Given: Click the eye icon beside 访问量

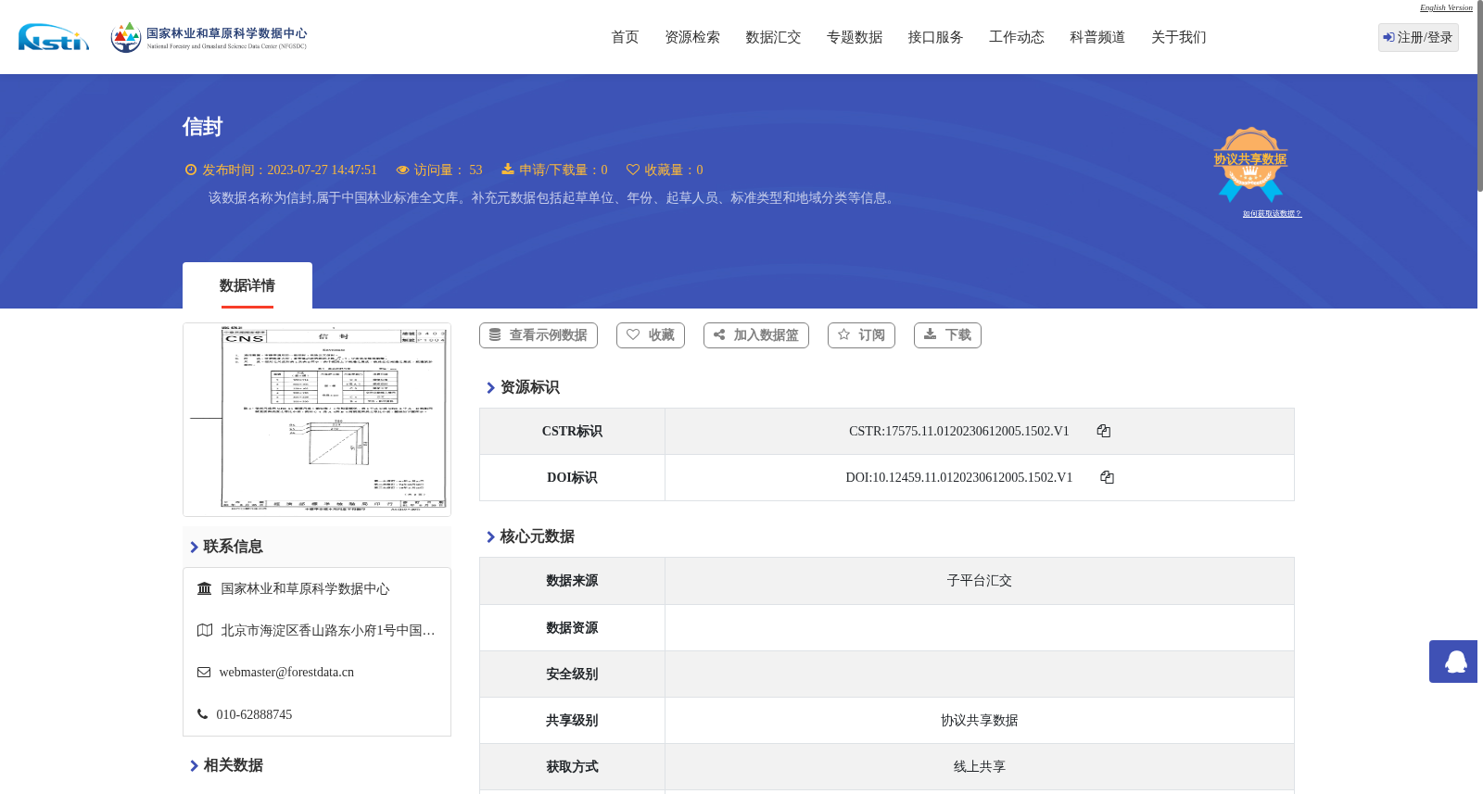Looking at the screenshot, I should click(x=402, y=170).
